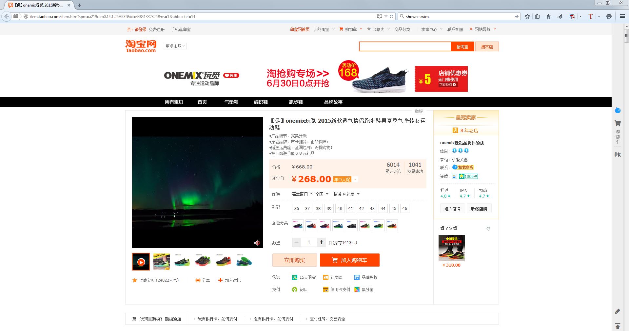
Task: Select shoe size 38
Action: [x=318, y=208]
